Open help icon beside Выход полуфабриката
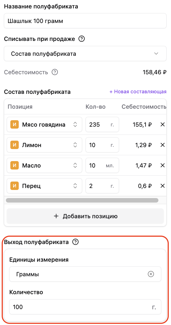 76,242
